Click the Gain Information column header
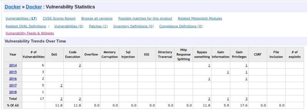Viewport: 307px width, 110px height. [220, 54]
